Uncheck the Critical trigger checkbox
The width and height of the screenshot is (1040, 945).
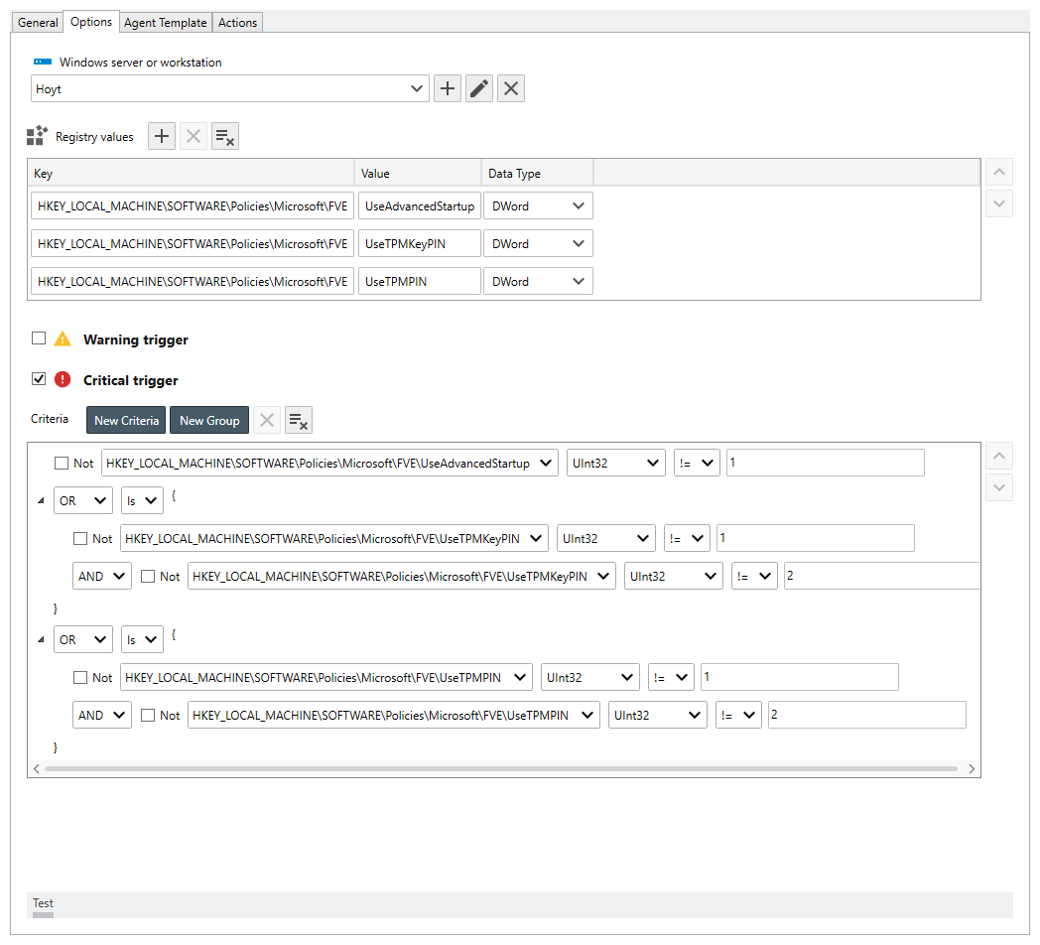tap(39, 379)
